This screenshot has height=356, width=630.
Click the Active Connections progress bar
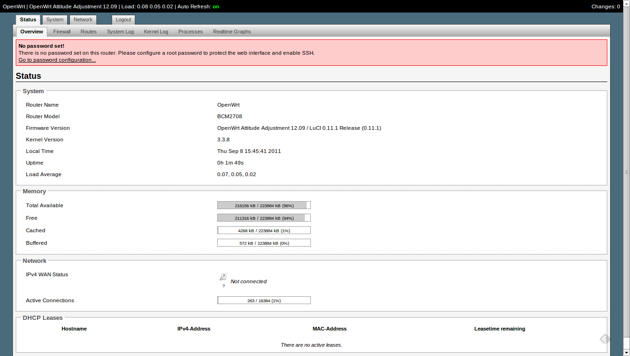[264, 300]
